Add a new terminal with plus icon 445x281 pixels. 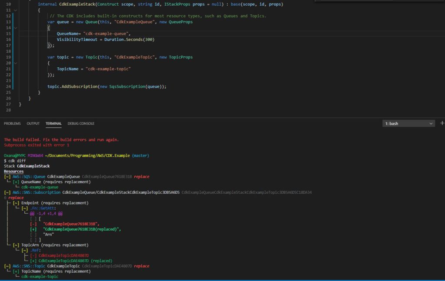click(442, 123)
